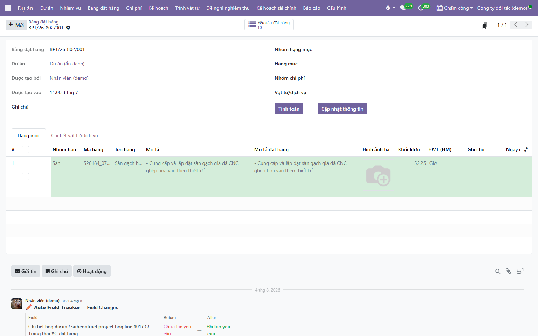Open the apps grid menu icon
Viewport: 538px width, 336px height.
(8, 8)
